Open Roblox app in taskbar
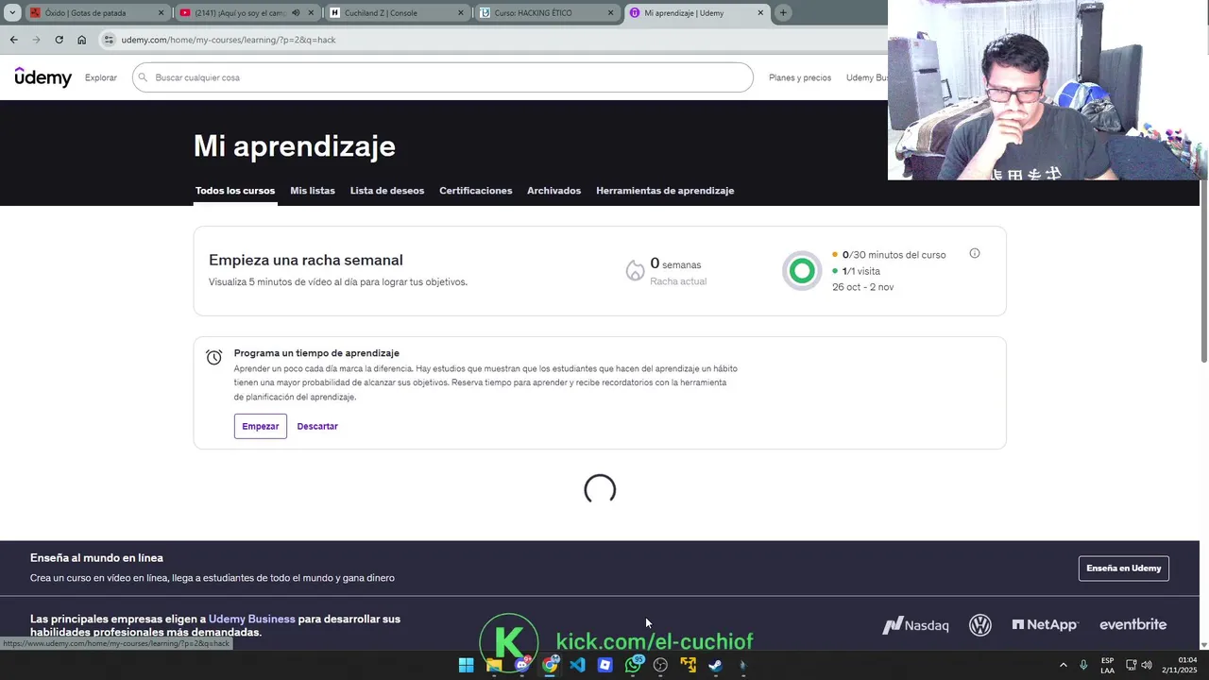The image size is (1209, 680). (604, 665)
